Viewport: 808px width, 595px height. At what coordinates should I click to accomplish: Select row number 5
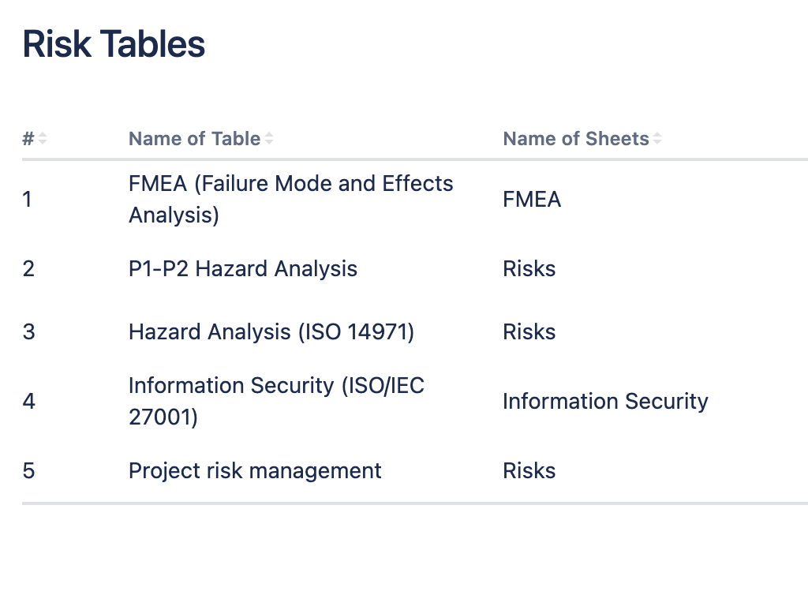click(29, 470)
